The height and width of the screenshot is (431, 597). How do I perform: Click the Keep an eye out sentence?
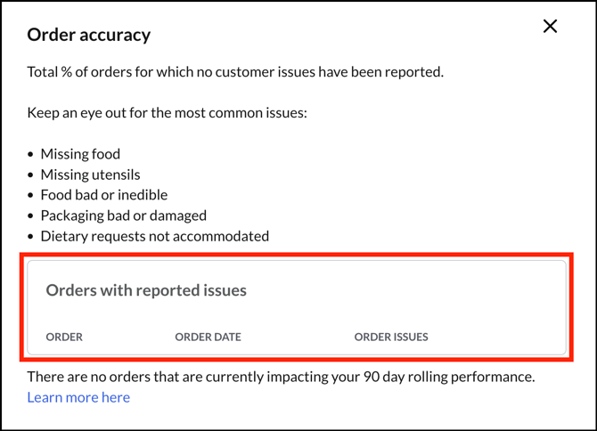(x=167, y=113)
